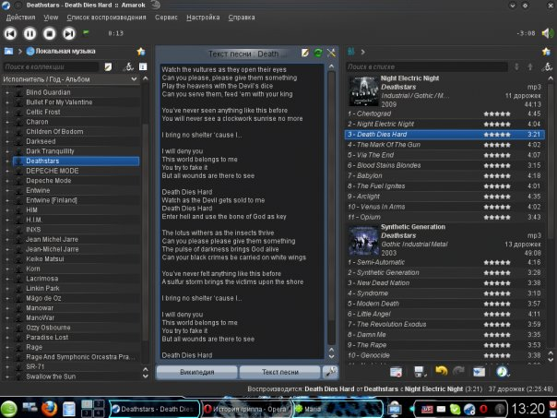
Task: Open the Действия menu
Action: [20, 17]
